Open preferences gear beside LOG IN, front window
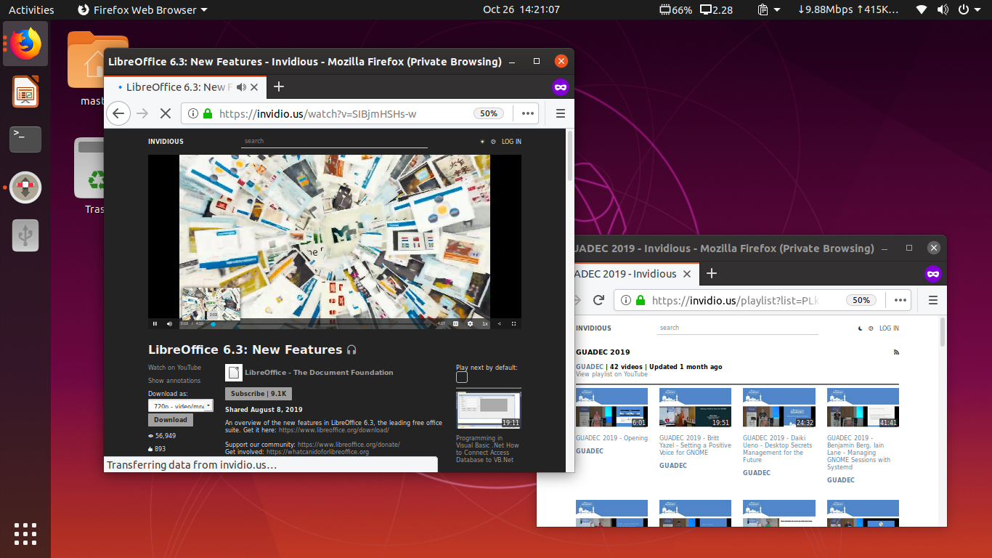This screenshot has width=992, height=558. pyautogui.click(x=493, y=142)
